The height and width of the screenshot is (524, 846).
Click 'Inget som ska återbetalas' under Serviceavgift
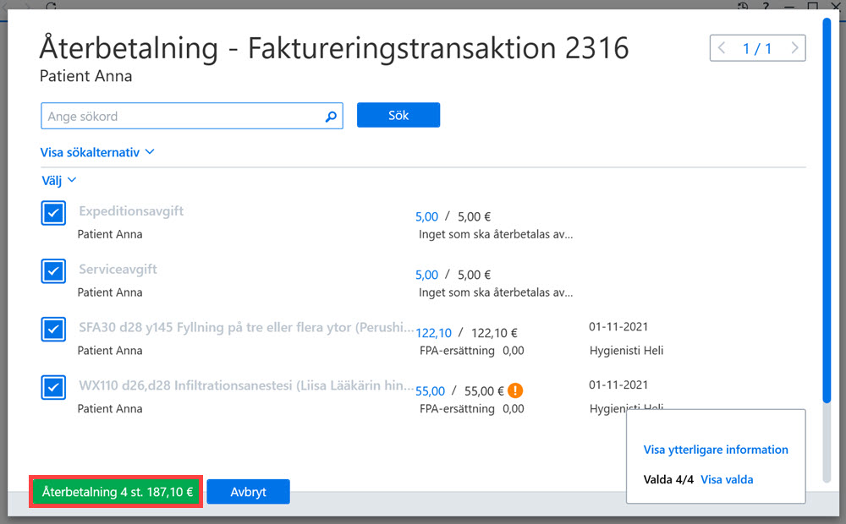[495, 292]
